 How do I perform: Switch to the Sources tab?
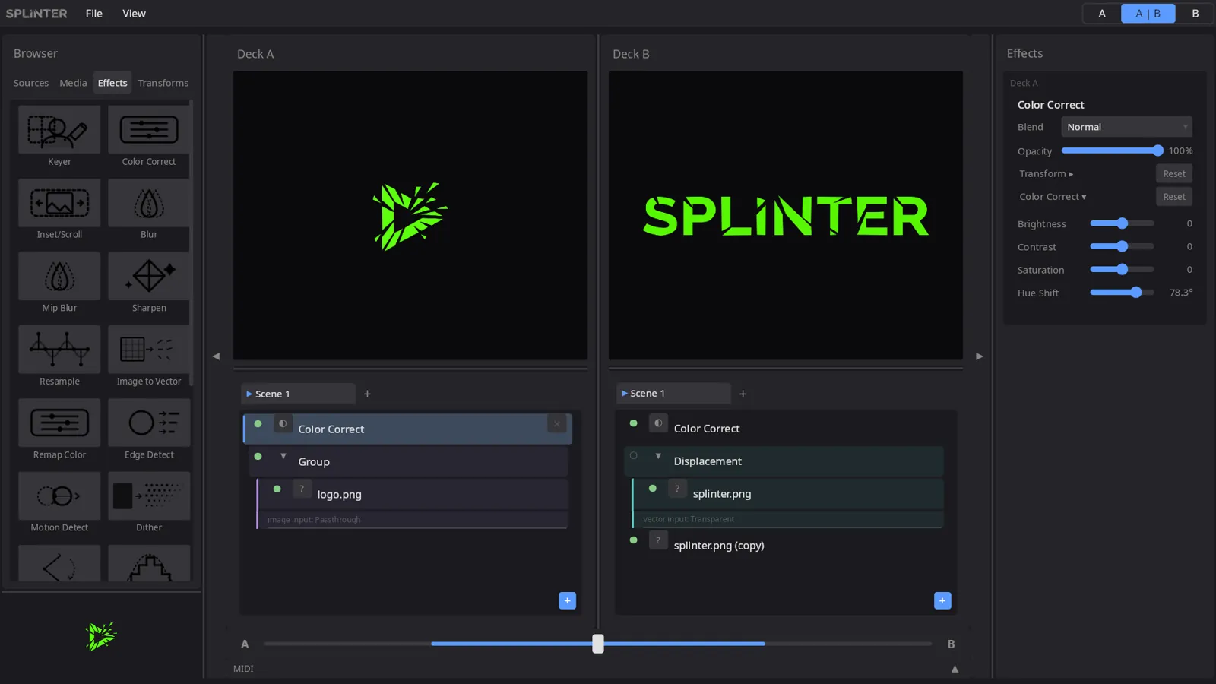click(31, 83)
